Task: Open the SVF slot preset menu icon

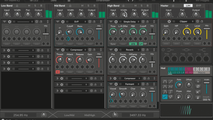Action: point(67,22)
